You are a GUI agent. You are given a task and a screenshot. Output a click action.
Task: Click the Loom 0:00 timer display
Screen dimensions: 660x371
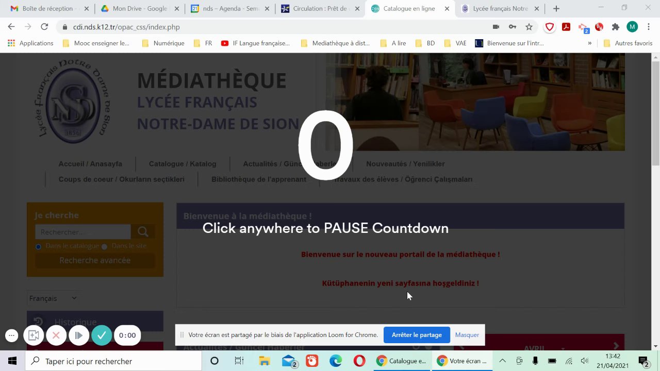point(127,335)
